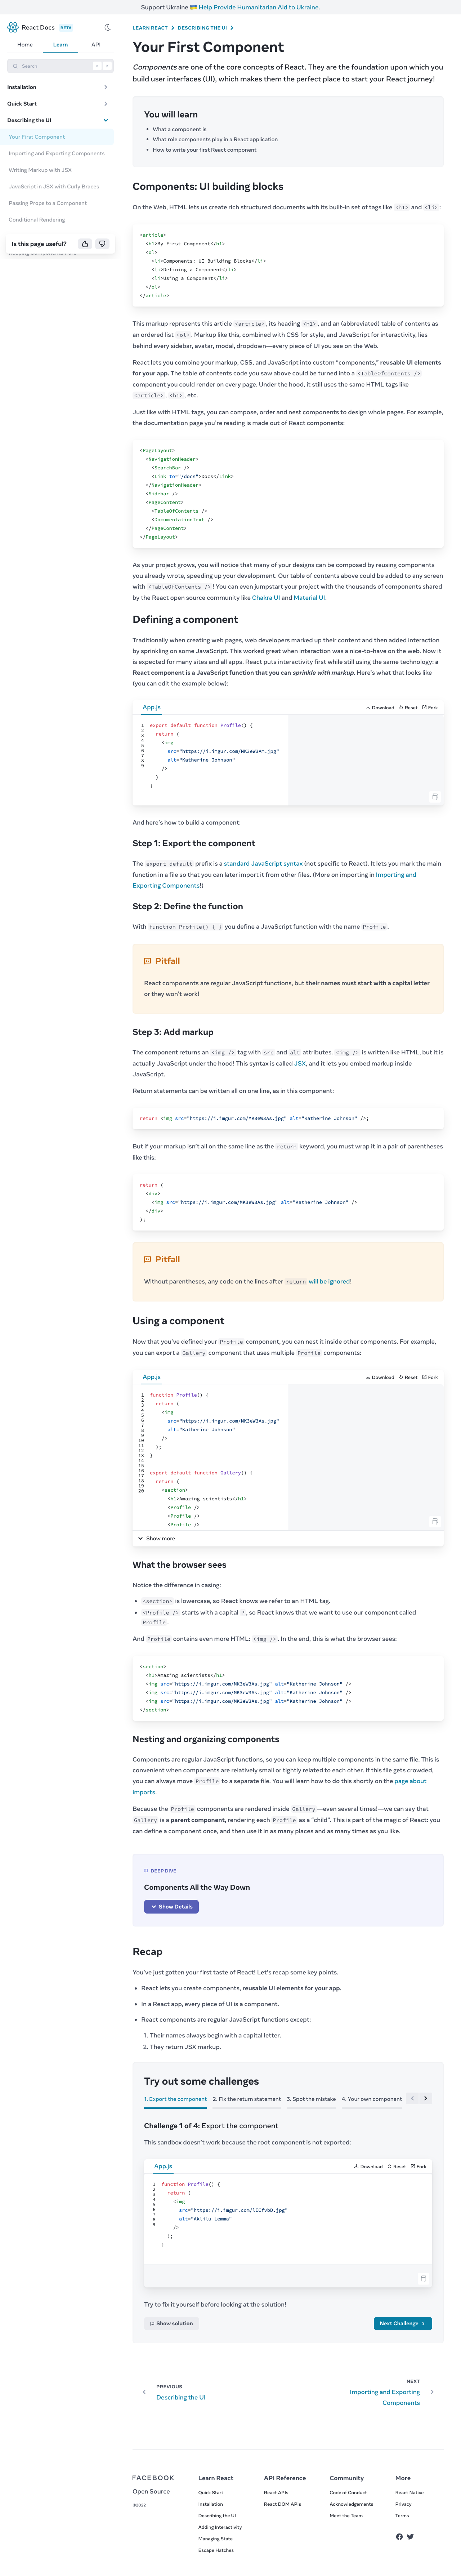
Task: Expand the Installation sidebar section
Action: coord(57,87)
